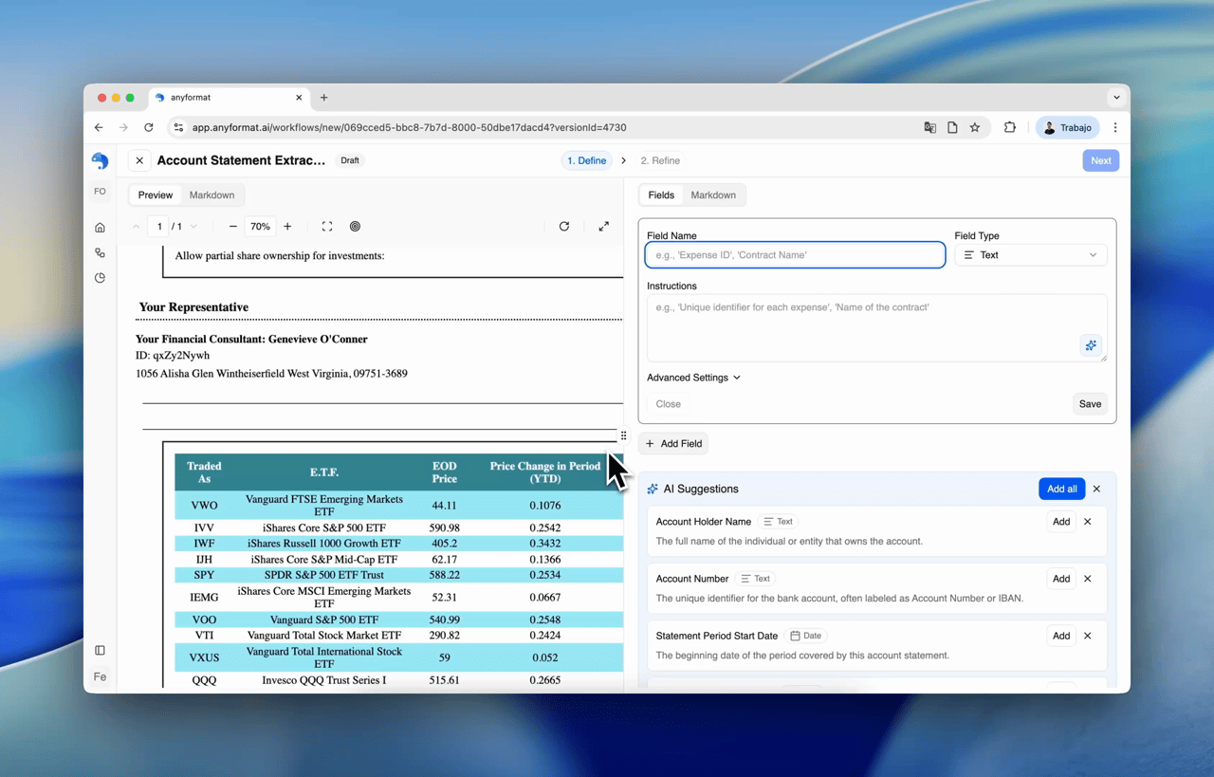
Task: Open the Field Type dropdown
Action: tap(1030, 255)
